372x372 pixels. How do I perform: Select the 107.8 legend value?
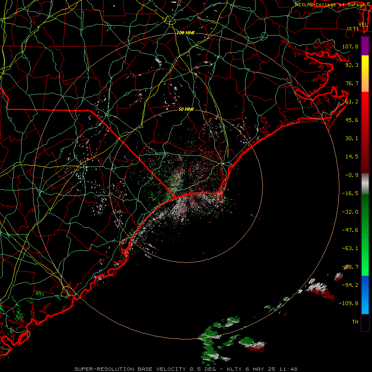(x=350, y=46)
